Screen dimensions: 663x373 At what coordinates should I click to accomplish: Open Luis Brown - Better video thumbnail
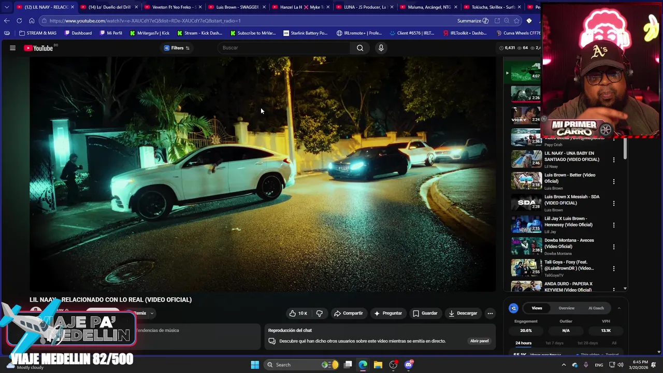tap(526, 181)
